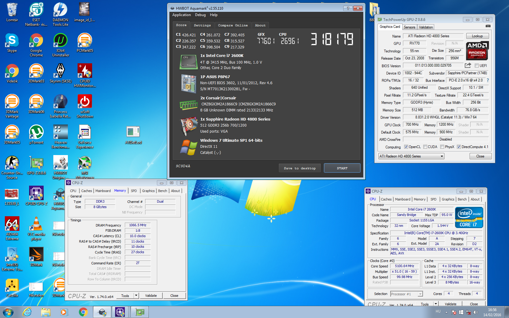Viewport: 509px width, 318px height.
Task: Open Sensors tab in GPU-Z
Action: click(x=409, y=27)
